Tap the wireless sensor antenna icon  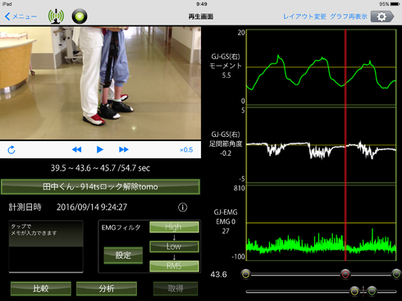(x=56, y=16)
